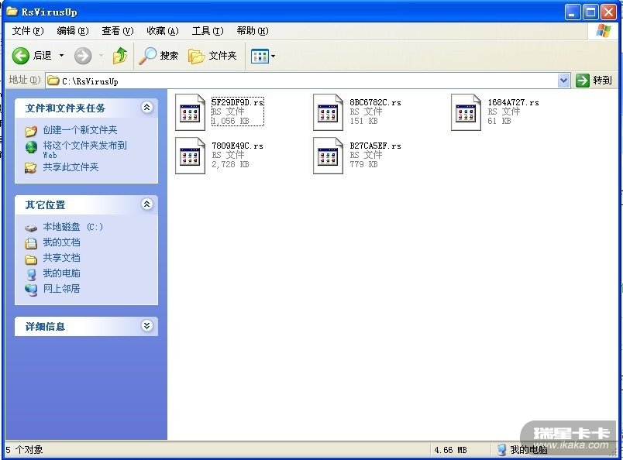Select the 7809E49C.rs file icon
The width and height of the screenshot is (623, 460).
pyautogui.click(x=190, y=156)
